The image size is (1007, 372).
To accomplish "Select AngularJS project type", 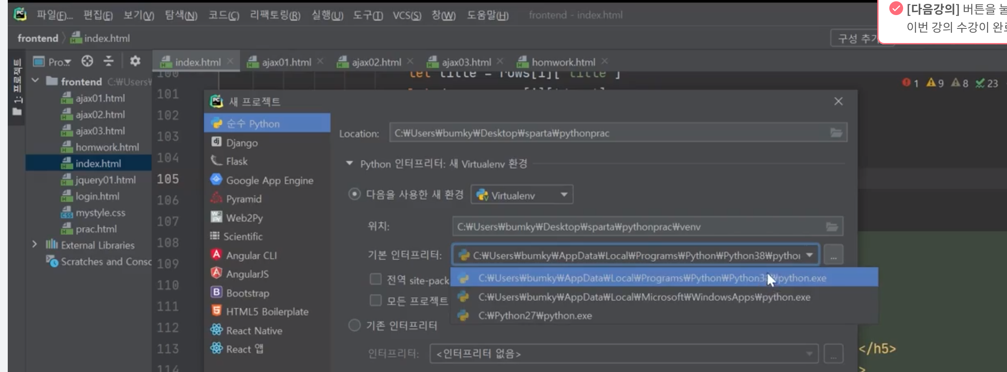I will [267, 274].
